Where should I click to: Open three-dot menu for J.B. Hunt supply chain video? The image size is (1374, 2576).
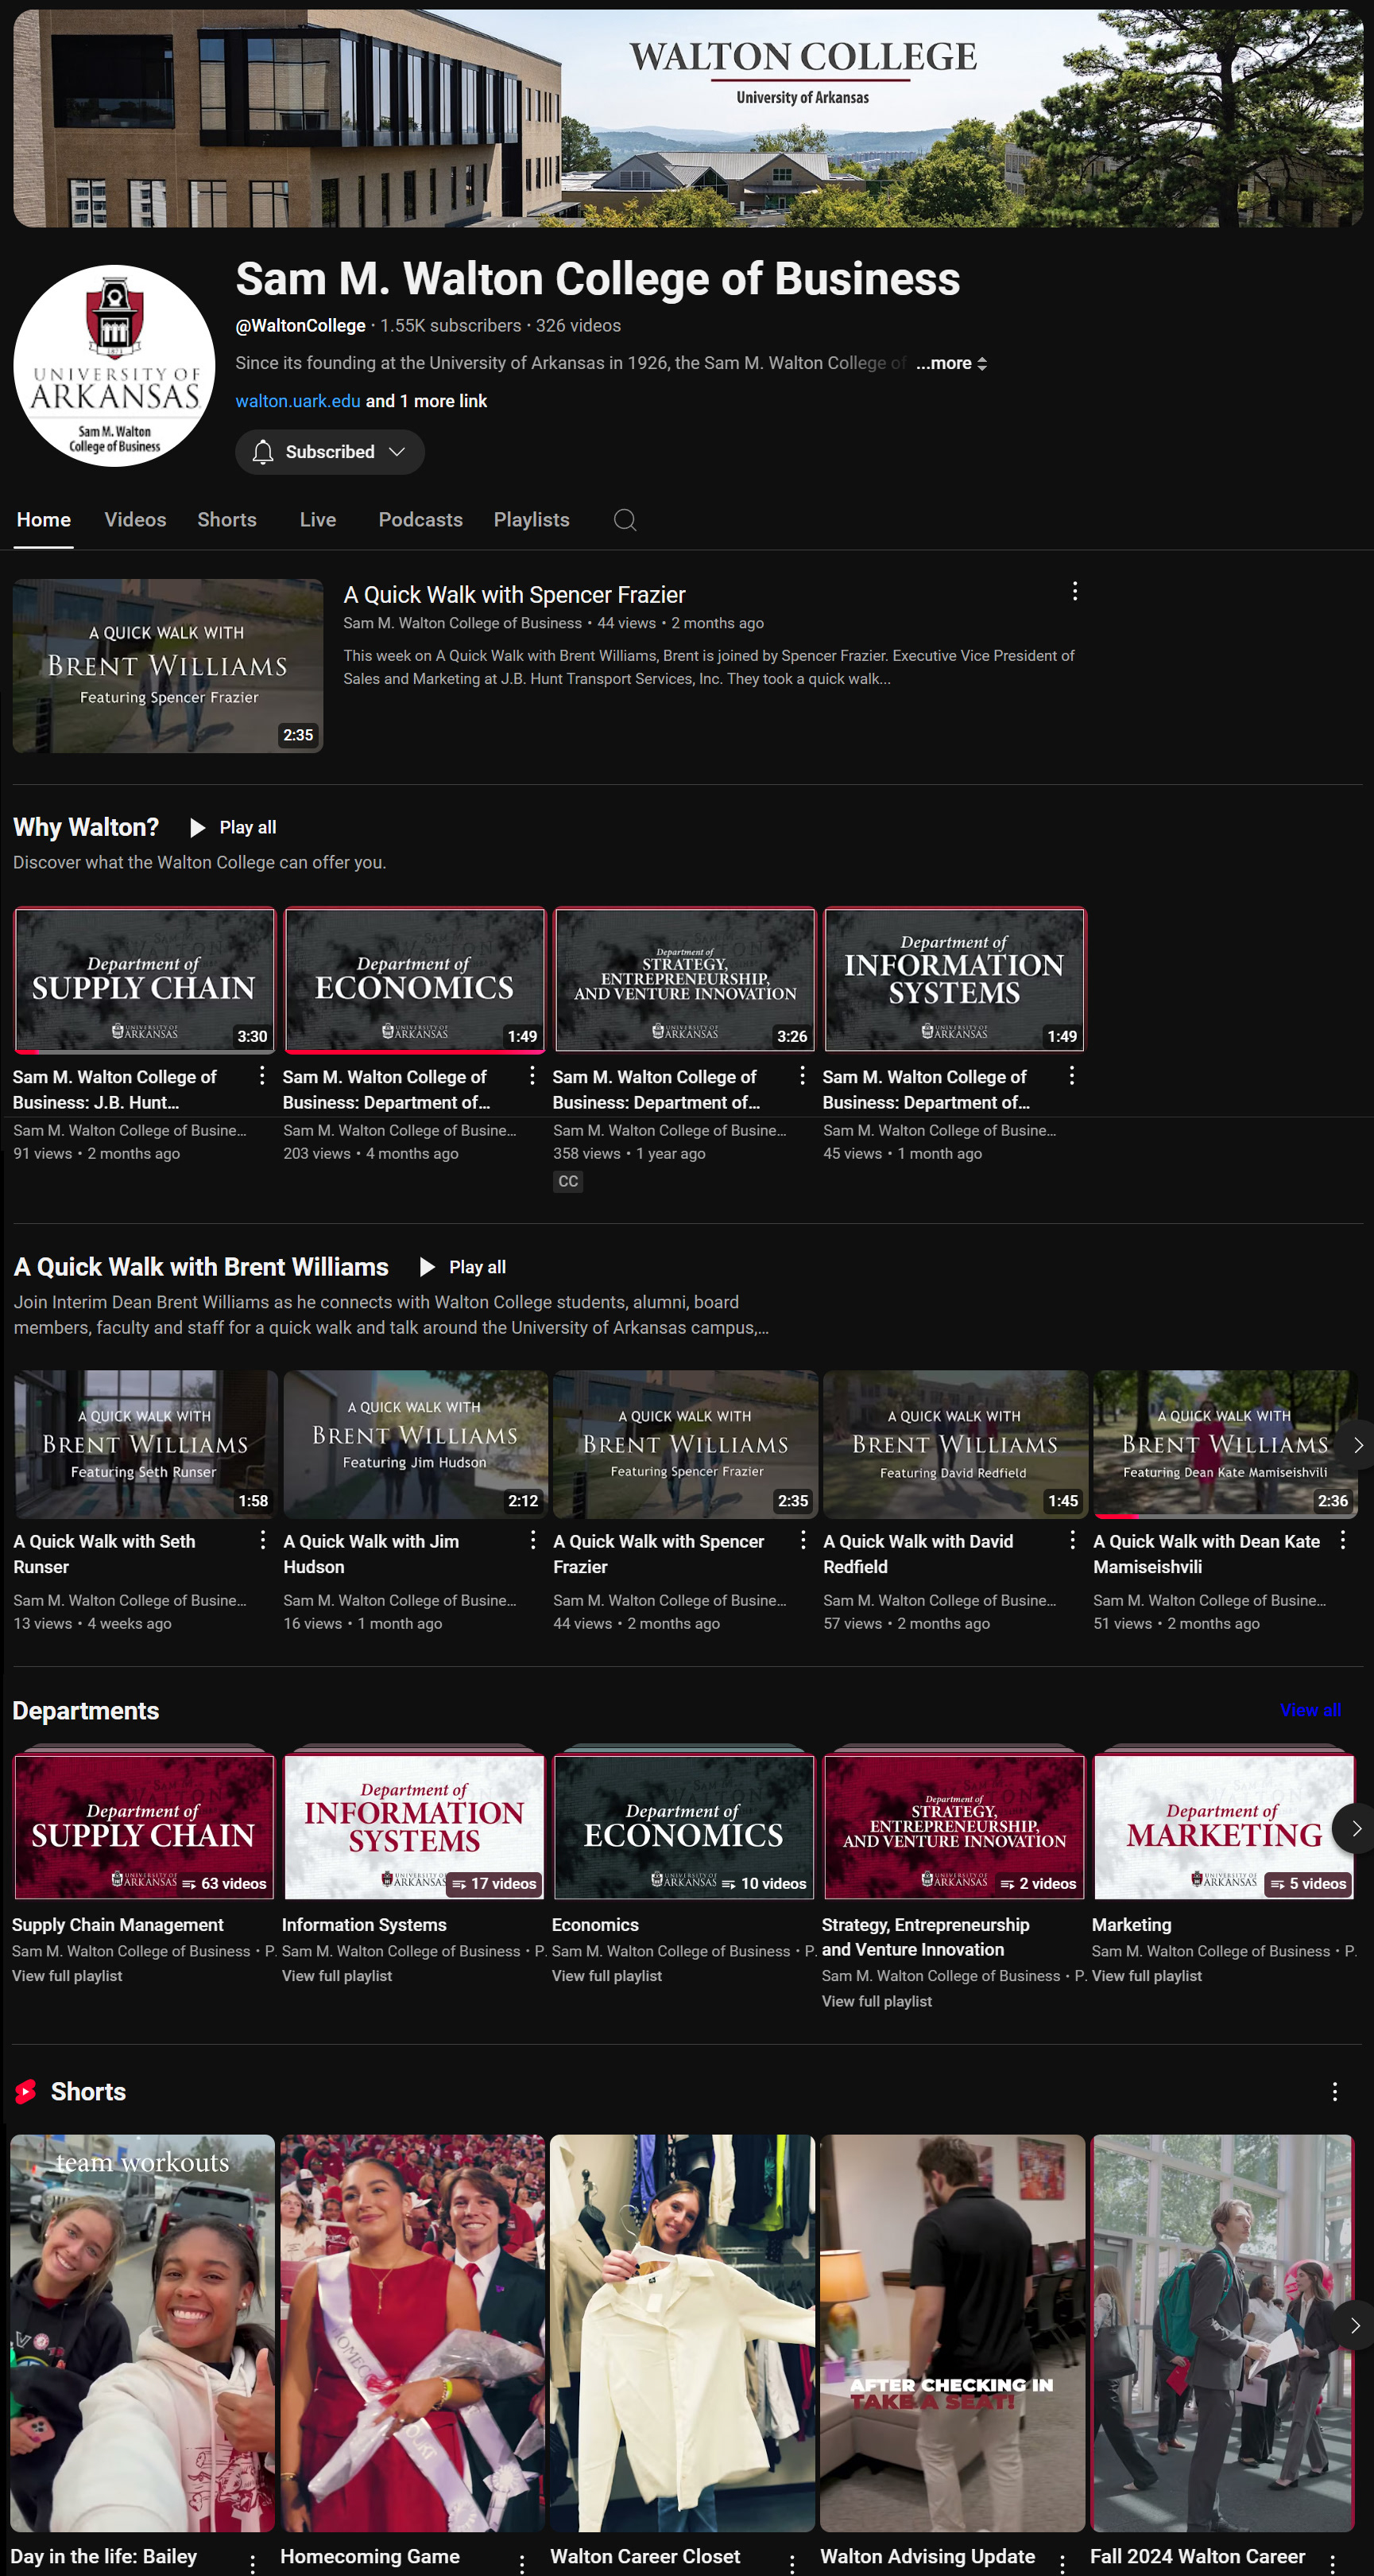(261, 1075)
